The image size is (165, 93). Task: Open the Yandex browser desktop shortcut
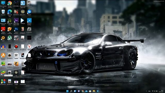tap(29, 47)
